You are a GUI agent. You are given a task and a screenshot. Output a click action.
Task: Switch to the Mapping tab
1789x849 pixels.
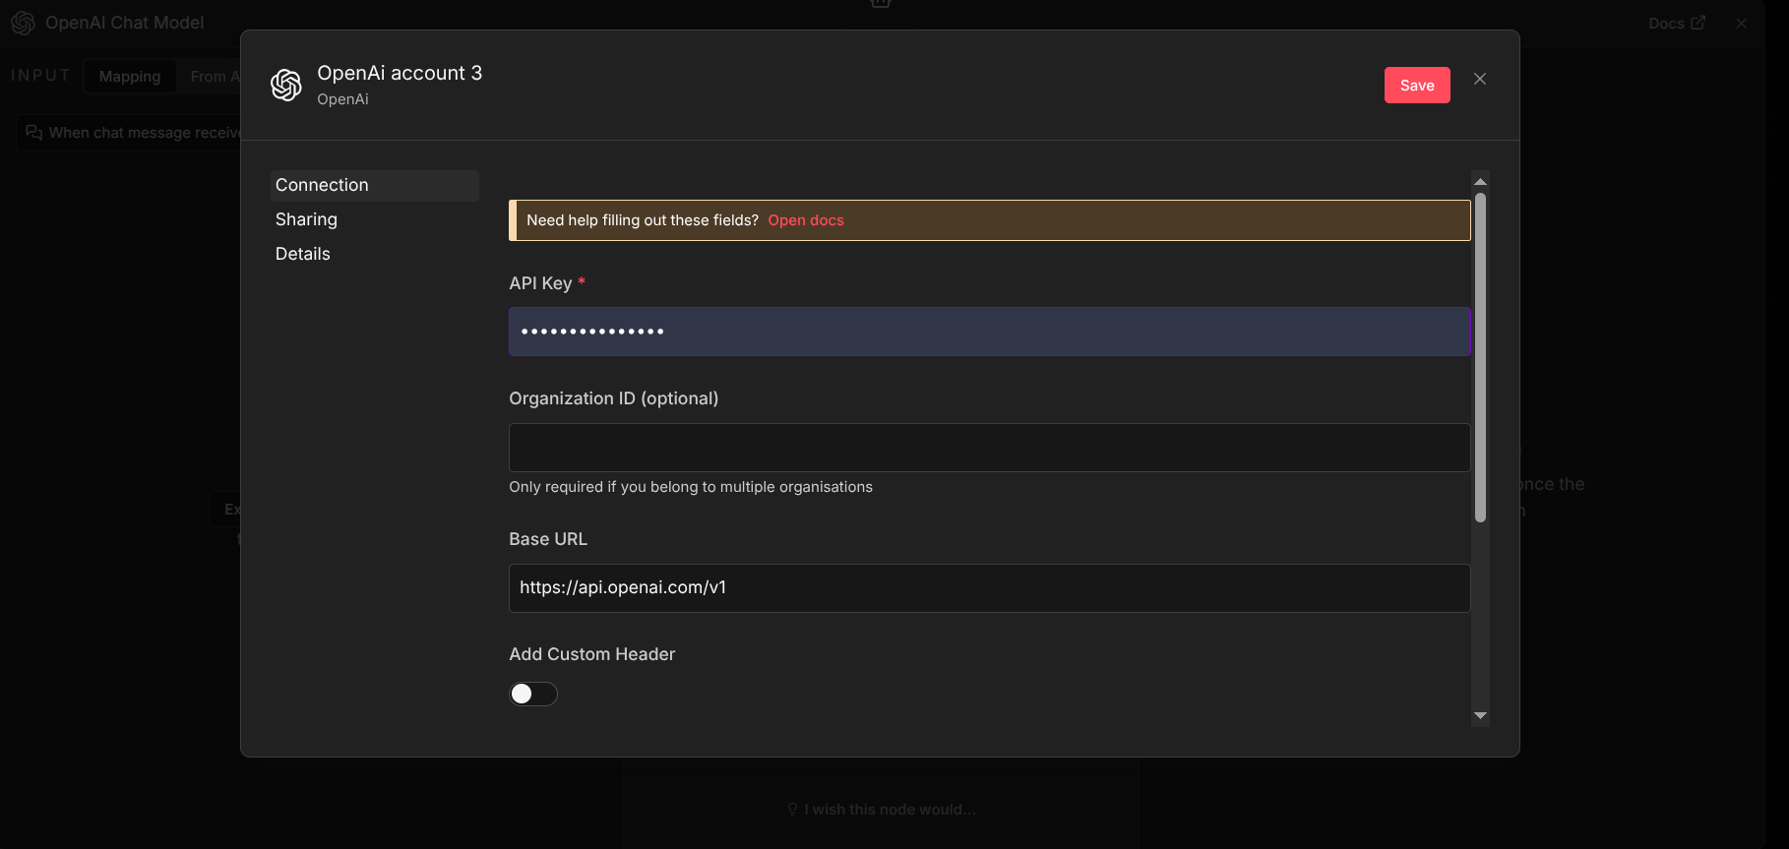click(129, 76)
